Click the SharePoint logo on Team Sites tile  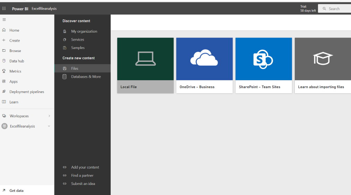point(263,59)
